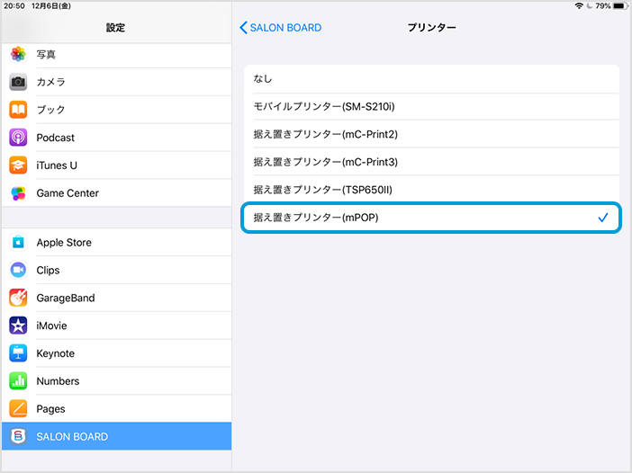Tap the iMovie star icon
Viewport: 632px width, 473px height.
point(18,326)
